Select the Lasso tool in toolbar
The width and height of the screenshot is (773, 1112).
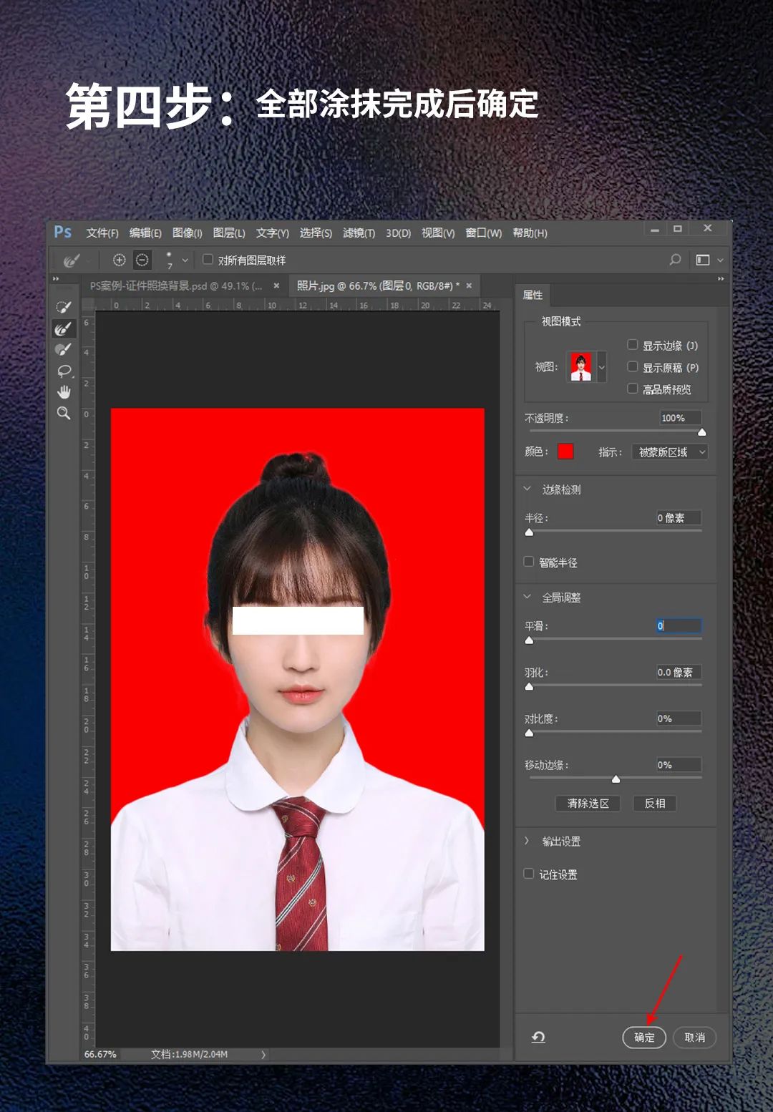click(64, 371)
